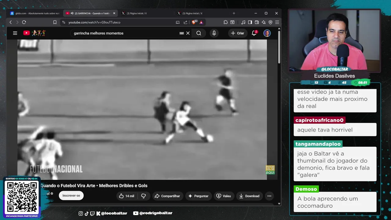The image size is (391, 220).
Task: Run search with magnifying glass button
Action: coord(199,33)
